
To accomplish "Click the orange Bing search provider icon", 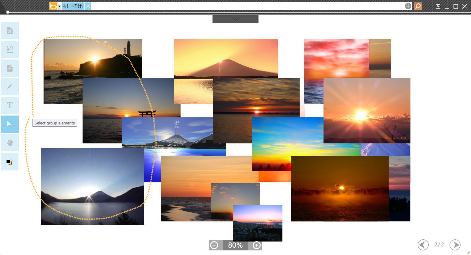I will 53,6.
